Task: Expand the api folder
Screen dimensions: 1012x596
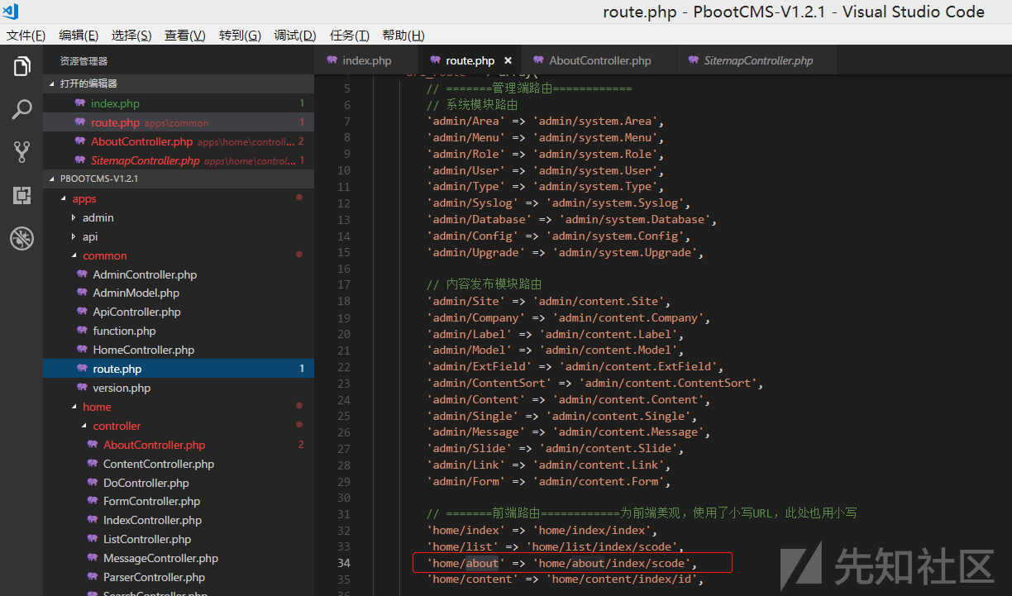Action: (74, 236)
